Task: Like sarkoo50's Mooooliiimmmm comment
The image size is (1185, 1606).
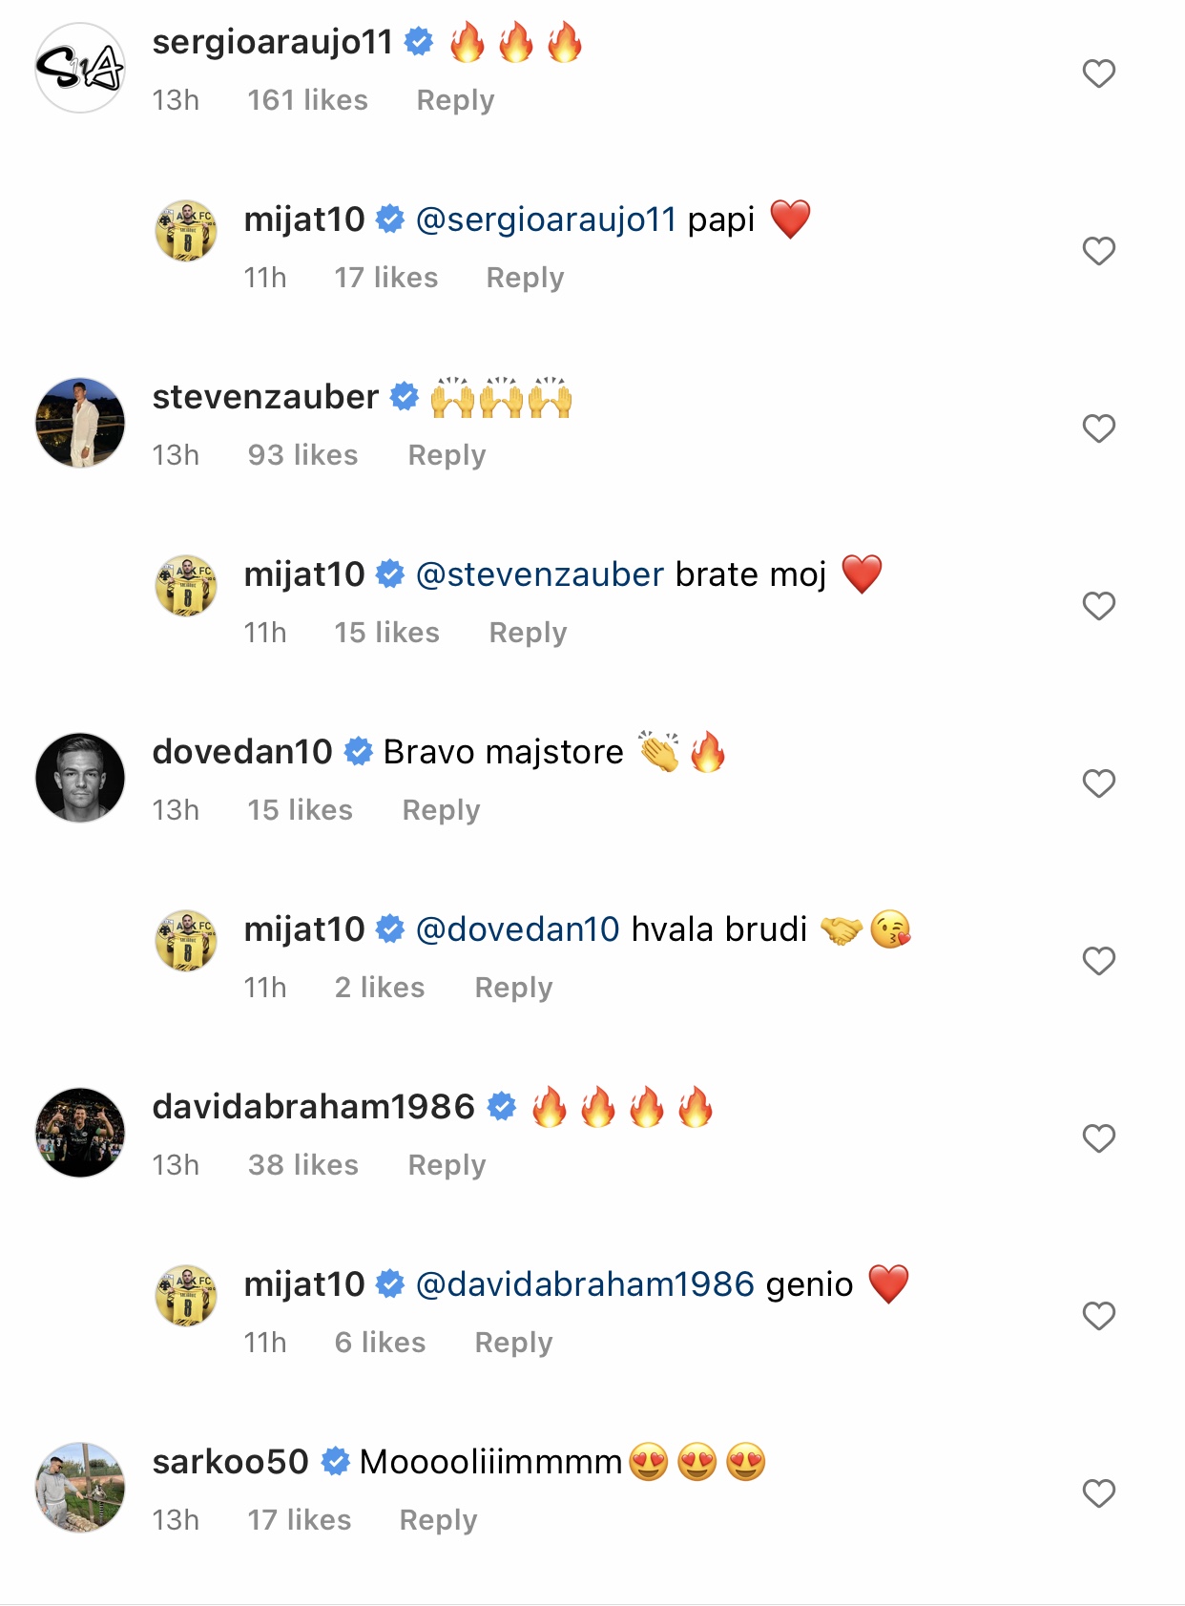Action: click(x=1098, y=1493)
